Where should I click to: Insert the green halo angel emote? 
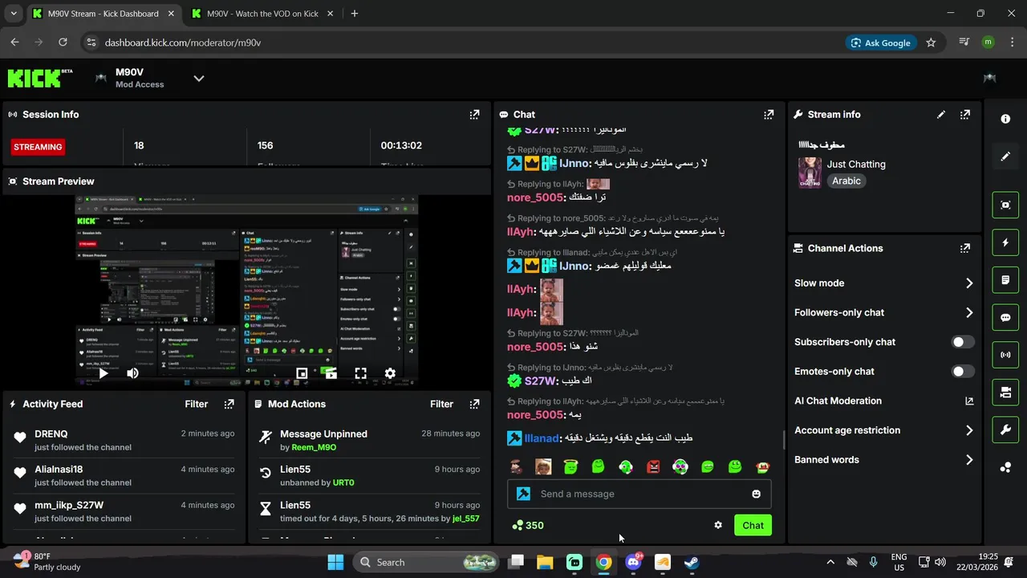(x=570, y=466)
